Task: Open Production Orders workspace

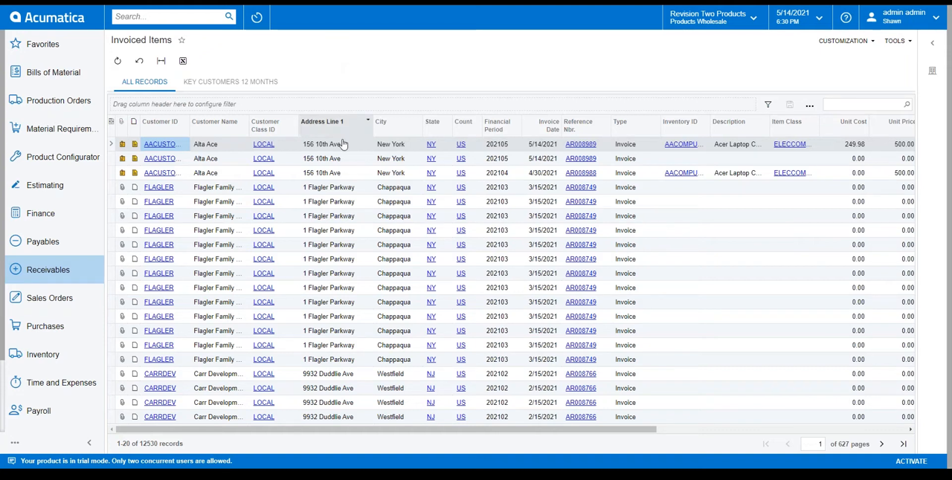Action: point(58,100)
